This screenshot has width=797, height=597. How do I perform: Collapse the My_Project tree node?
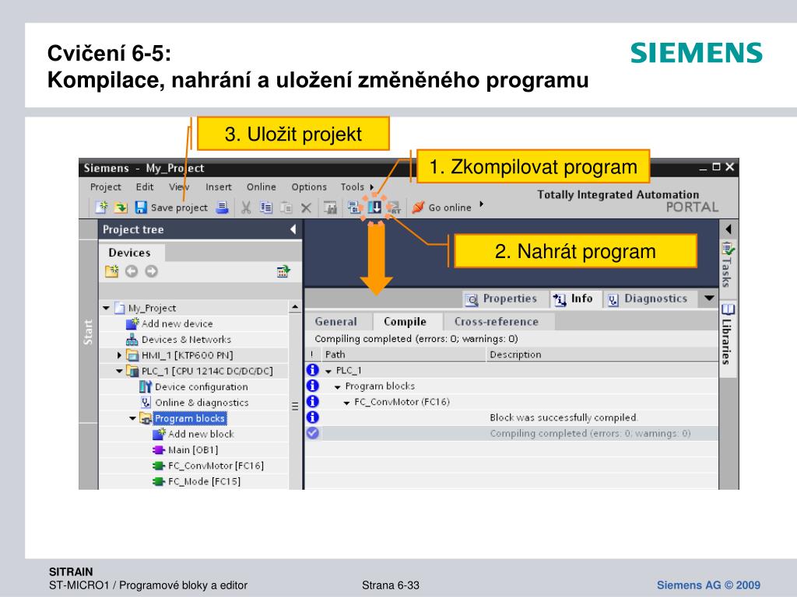[x=106, y=308]
